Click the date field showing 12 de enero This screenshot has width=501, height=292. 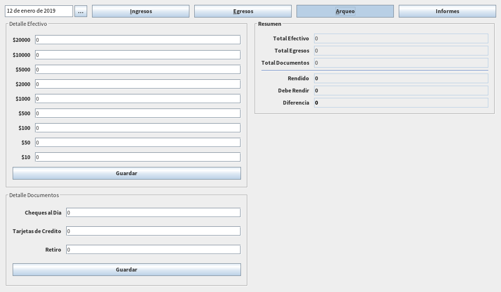[39, 11]
